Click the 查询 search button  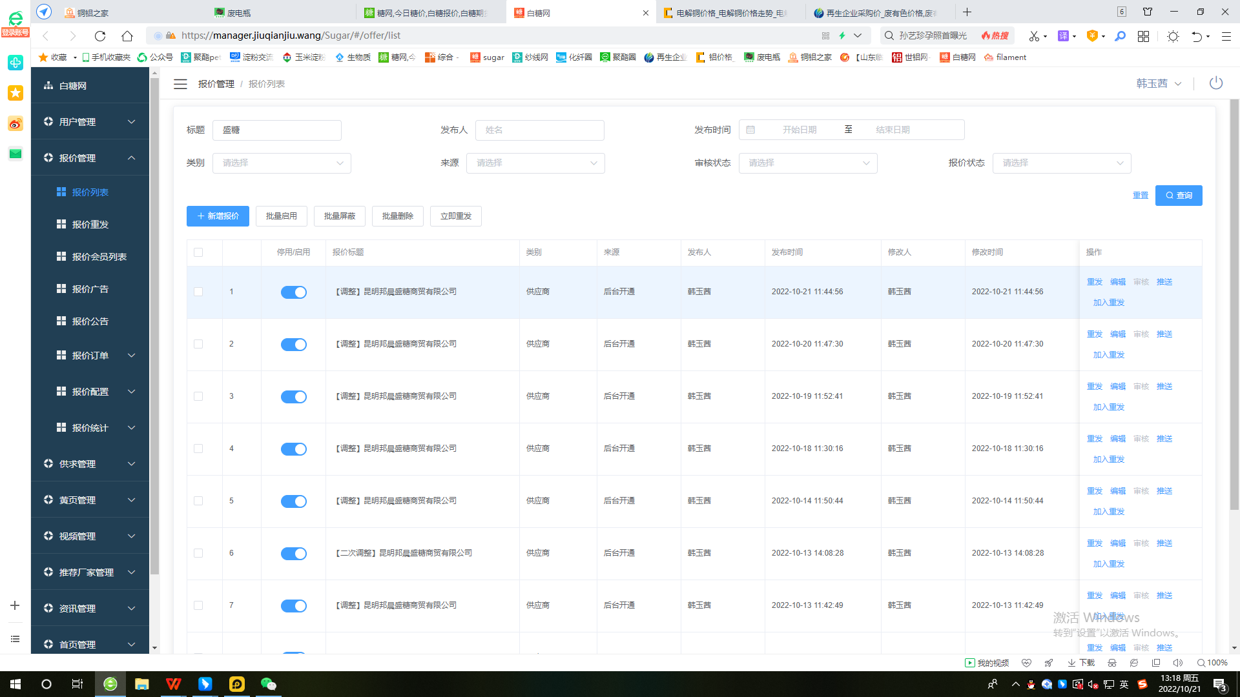[x=1178, y=196]
